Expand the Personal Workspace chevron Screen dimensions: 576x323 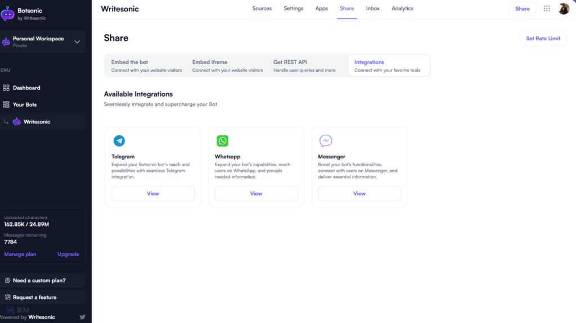(77, 42)
